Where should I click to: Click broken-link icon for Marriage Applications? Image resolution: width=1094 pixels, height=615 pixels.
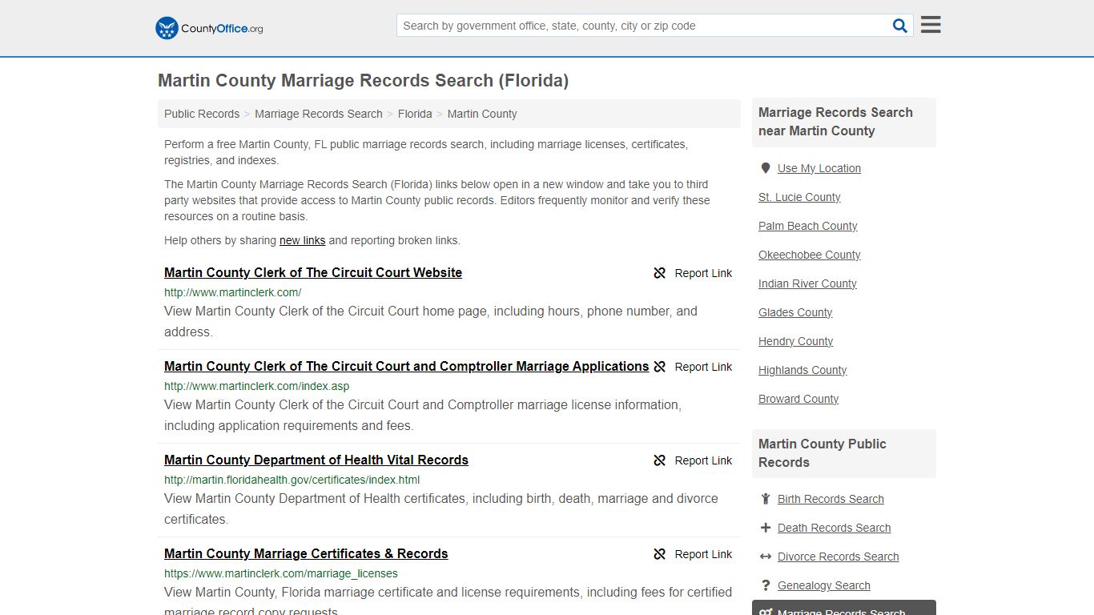pyautogui.click(x=659, y=367)
